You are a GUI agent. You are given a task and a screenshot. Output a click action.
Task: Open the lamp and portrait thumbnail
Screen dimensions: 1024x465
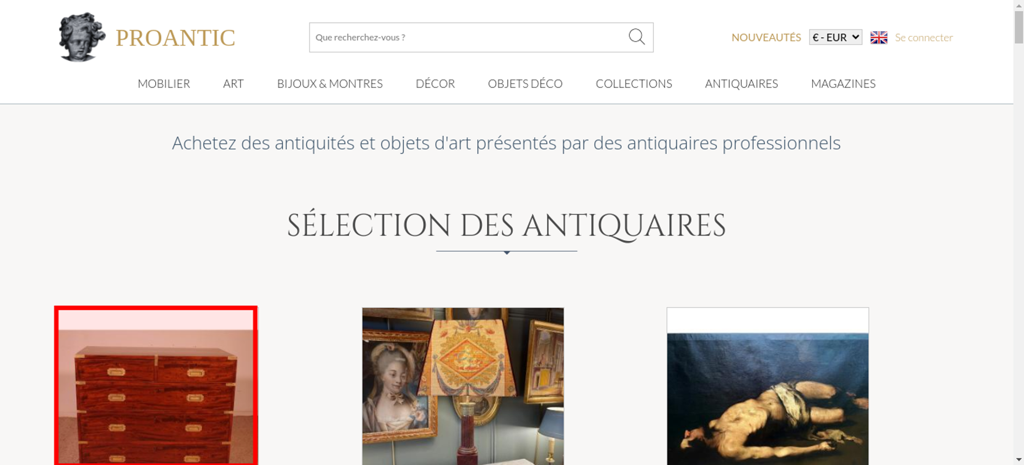coord(463,386)
